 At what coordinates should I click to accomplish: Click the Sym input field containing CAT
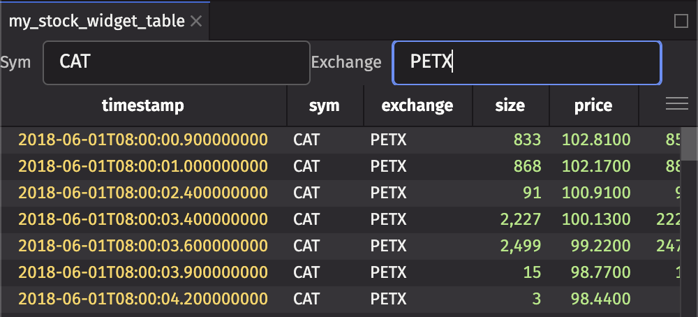coord(176,62)
